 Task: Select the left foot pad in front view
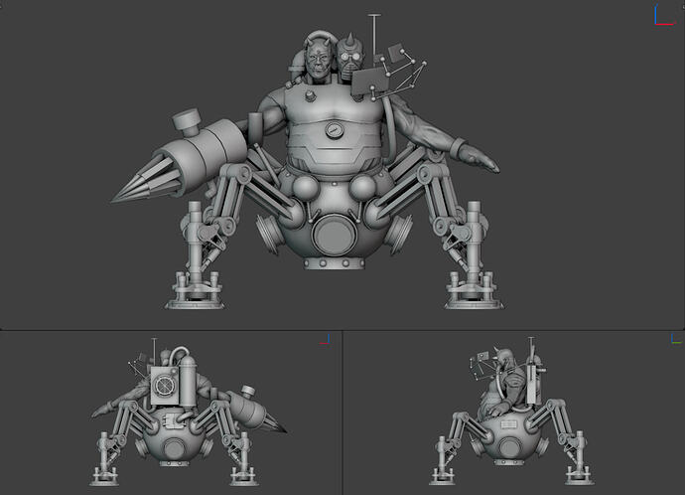tap(195, 289)
